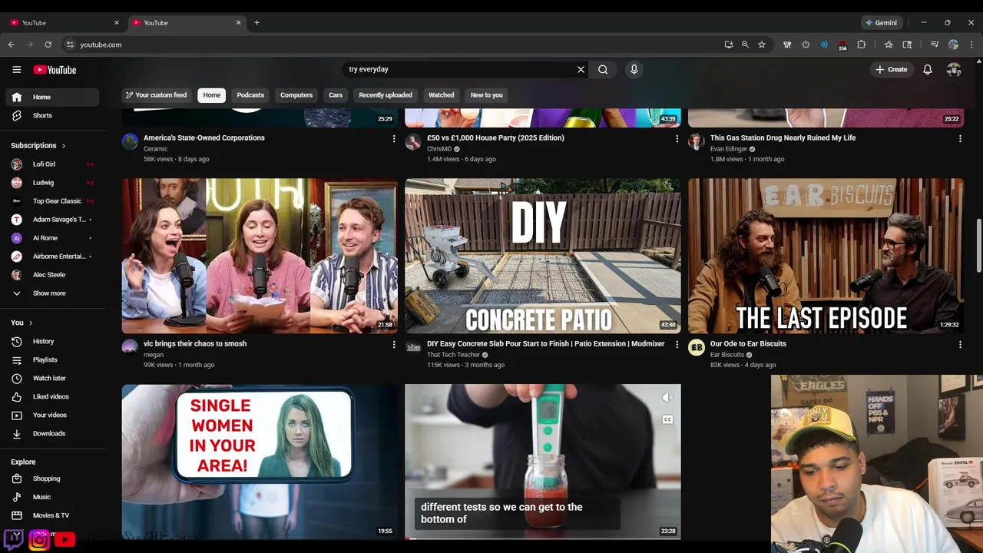Select the Podcasts filter chip
983x553 pixels.
tap(250, 95)
